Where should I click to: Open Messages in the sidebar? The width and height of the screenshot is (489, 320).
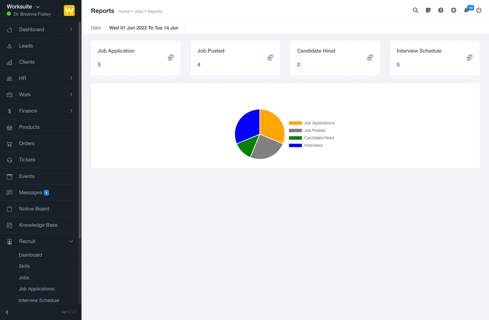[31, 193]
